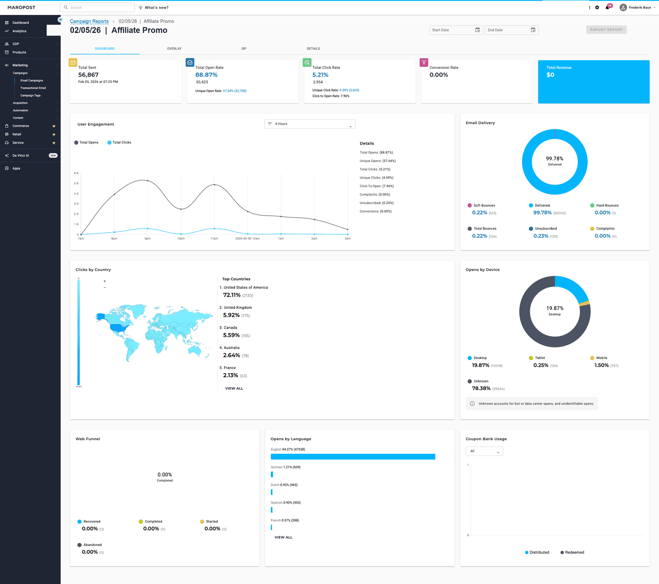Select the Dashboard report tab
659x584 pixels.
point(105,48)
